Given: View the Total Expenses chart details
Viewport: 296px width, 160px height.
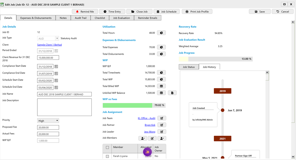Looking at the screenshot, I should point(161,47).
